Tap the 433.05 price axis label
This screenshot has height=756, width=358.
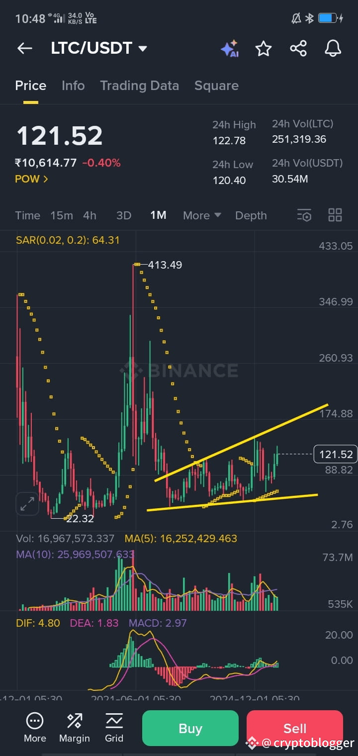(336, 246)
